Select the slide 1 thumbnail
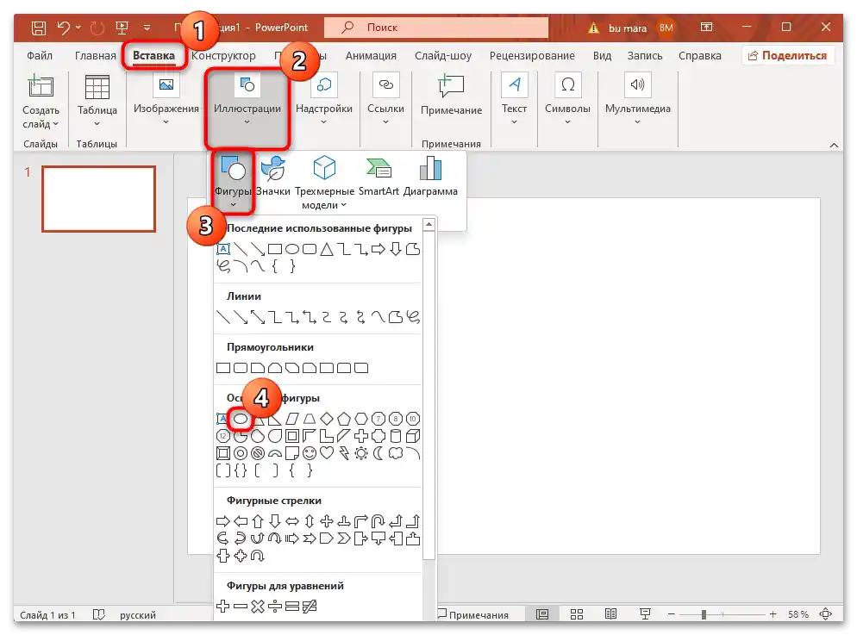857x635 pixels. point(98,199)
